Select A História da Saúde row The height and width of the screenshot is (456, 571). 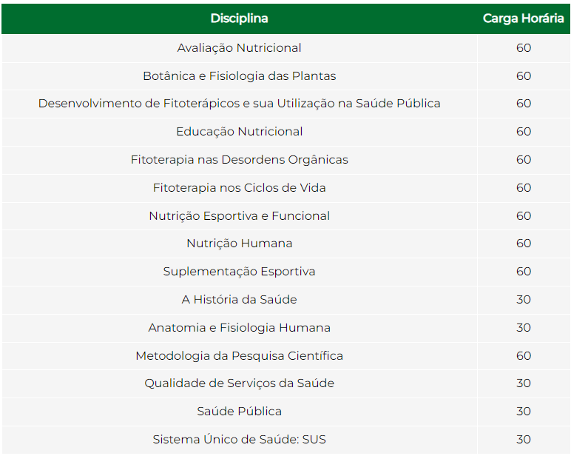point(285,300)
